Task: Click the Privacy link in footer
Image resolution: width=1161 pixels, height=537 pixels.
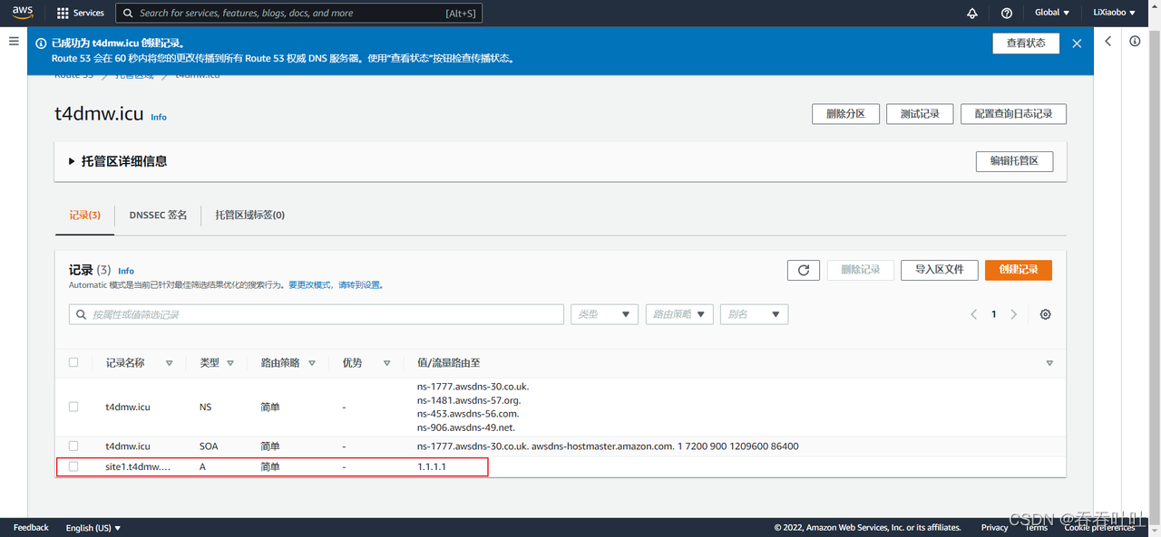Action: click(994, 527)
